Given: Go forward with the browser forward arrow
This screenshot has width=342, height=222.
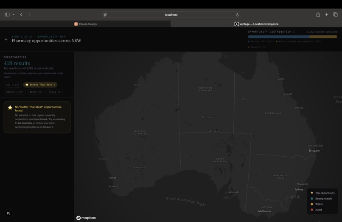Looking at the screenshot, I should [x=29, y=14].
